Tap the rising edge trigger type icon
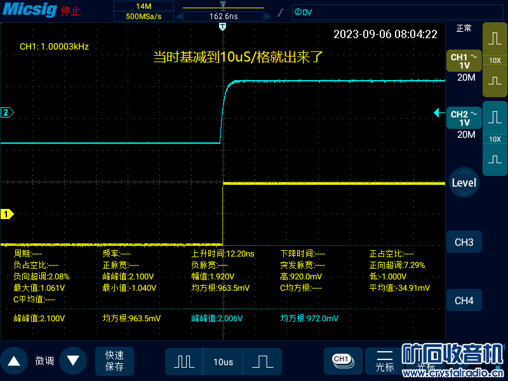508x381 pixels. 281,13
